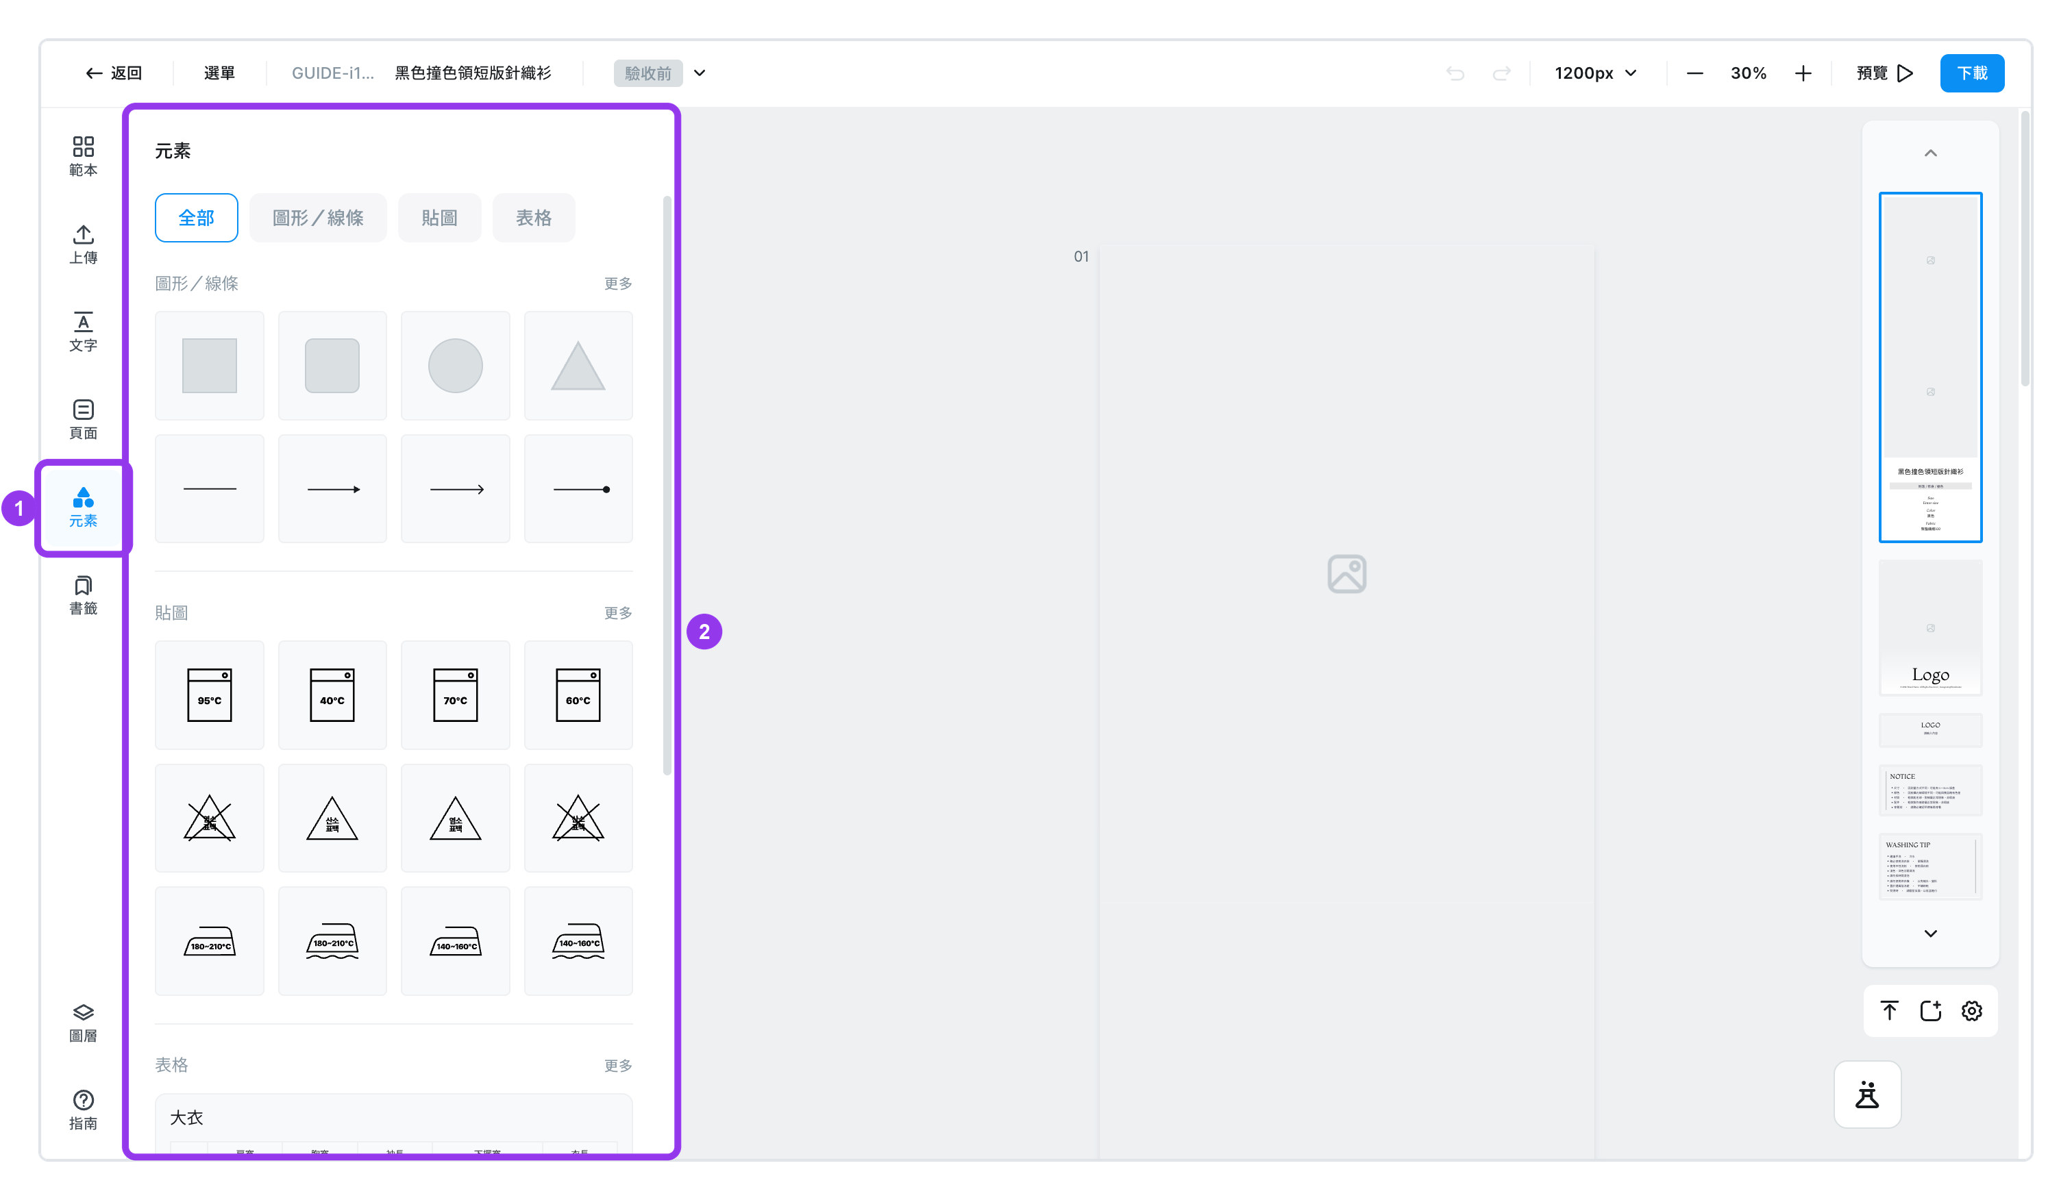Select the 元素 elements sidebar icon

tap(83, 508)
